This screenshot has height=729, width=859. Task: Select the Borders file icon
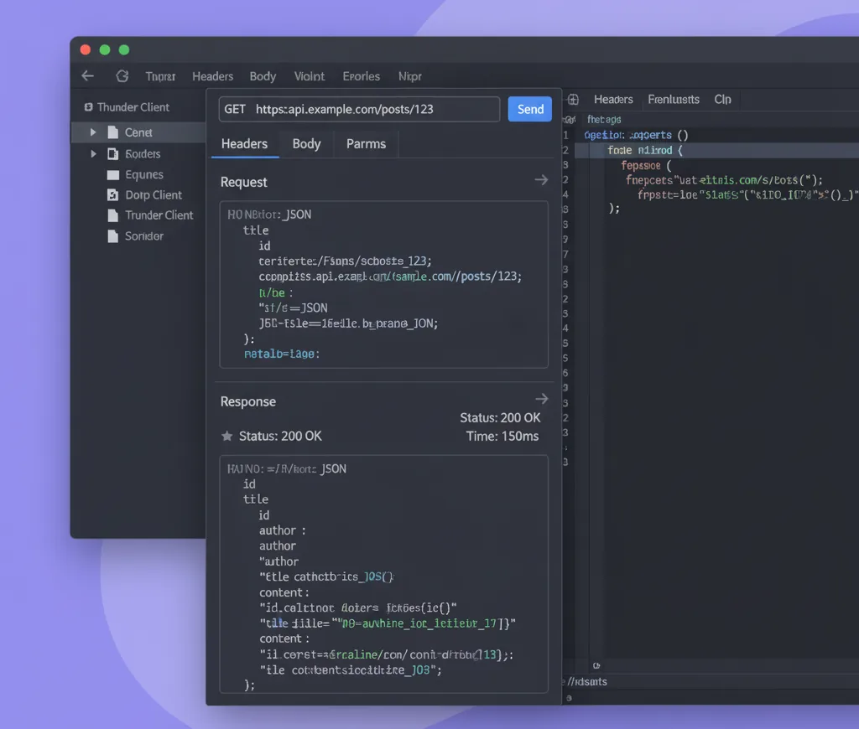[113, 154]
